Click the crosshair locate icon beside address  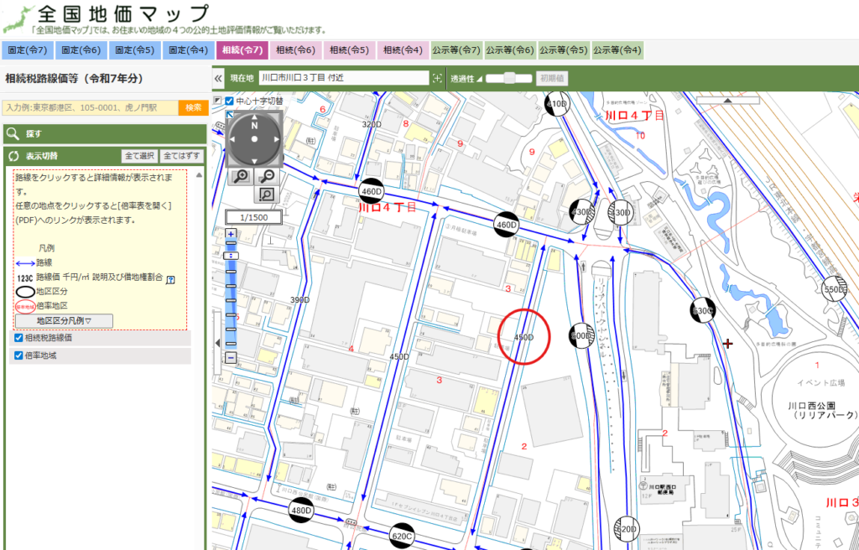click(x=436, y=78)
